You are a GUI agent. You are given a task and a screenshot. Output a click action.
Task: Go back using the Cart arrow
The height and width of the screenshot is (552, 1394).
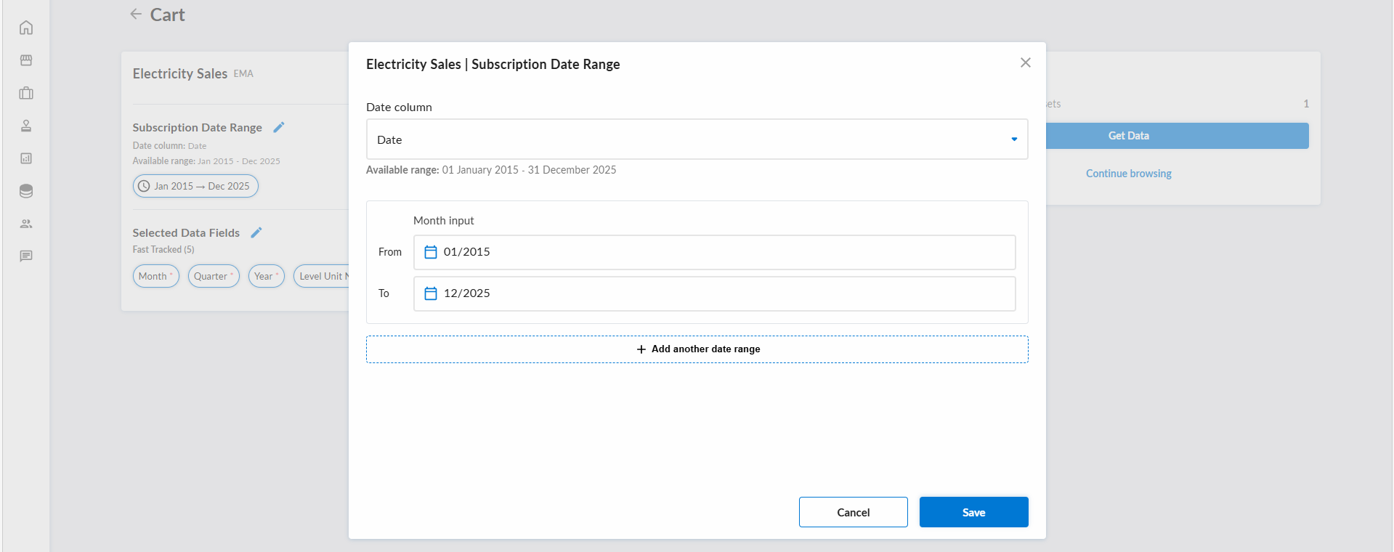(x=136, y=14)
